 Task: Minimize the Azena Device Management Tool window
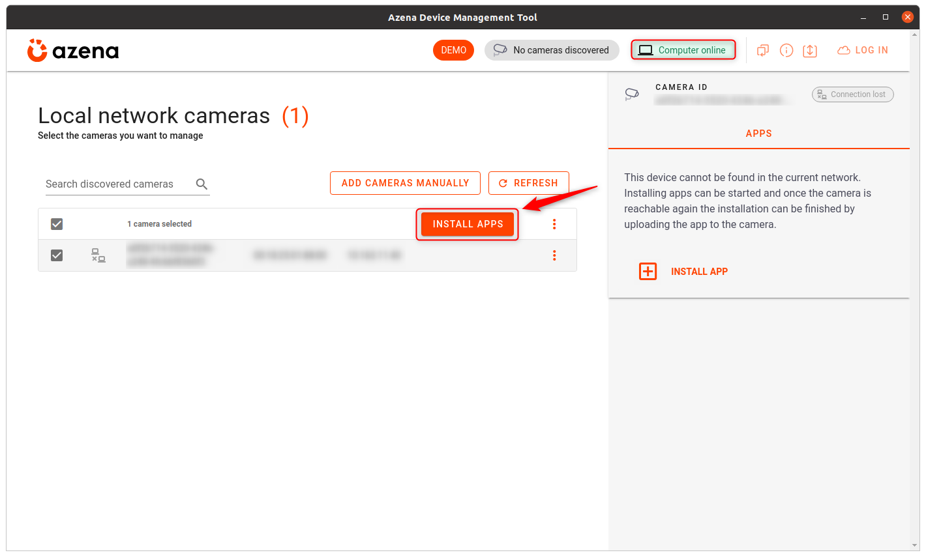point(863,18)
